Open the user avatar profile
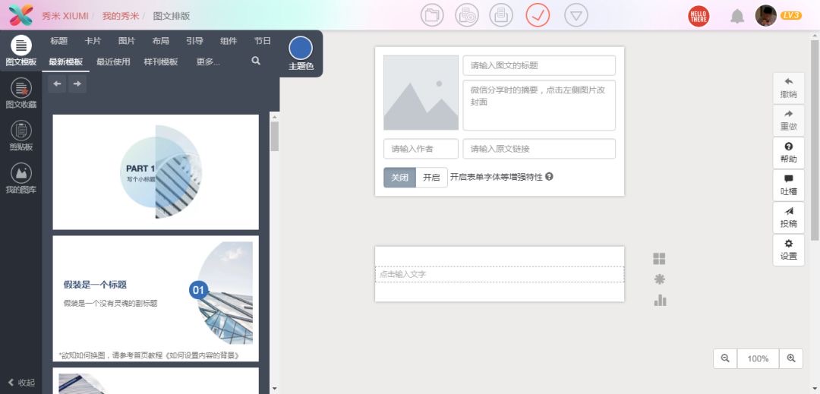Screen dimensions: 820x394 [765, 16]
